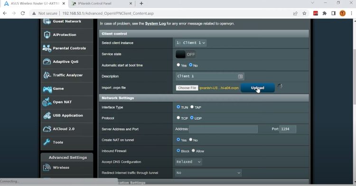Viewport: 356px width, 186px height.
Task: Toggle the Service state OFF switch
Action: click(x=186, y=54)
